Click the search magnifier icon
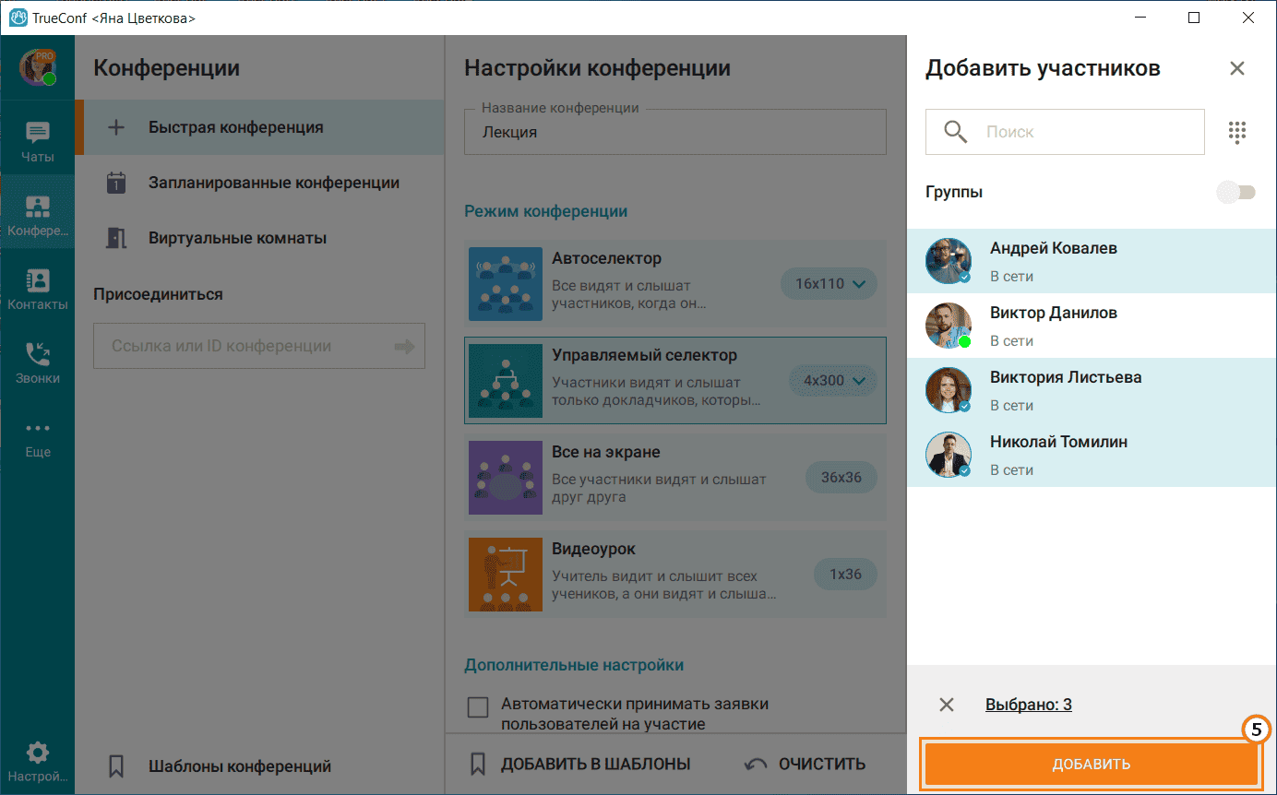This screenshot has height=795, width=1277. (956, 132)
